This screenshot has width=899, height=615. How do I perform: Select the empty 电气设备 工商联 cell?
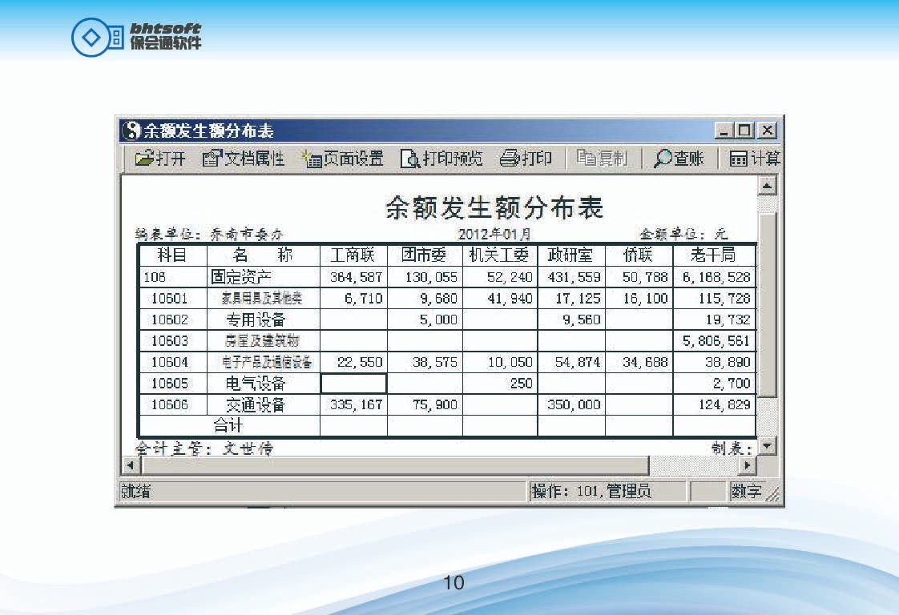coord(353,384)
